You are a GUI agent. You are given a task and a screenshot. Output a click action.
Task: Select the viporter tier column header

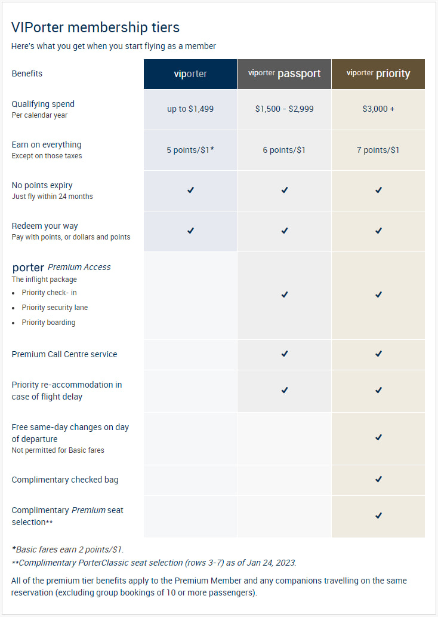tap(190, 74)
